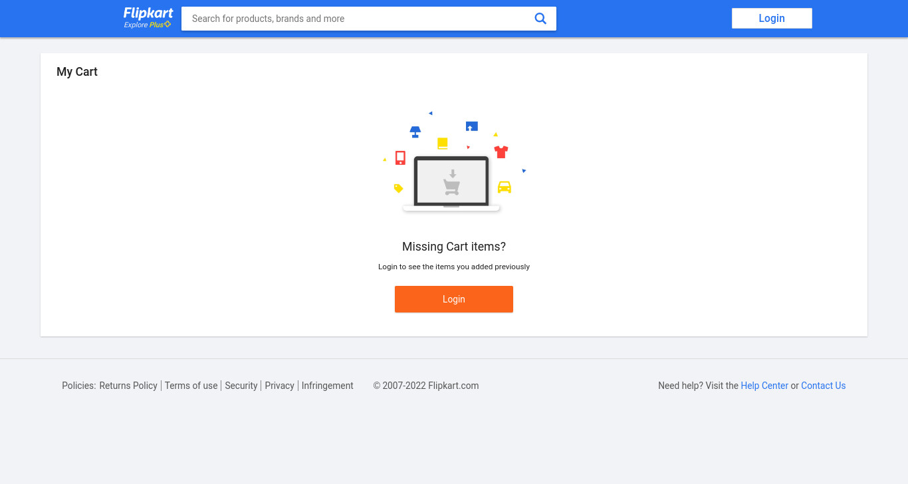Click the search magnifier icon
This screenshot has height=484, width=908.
coord(540,19)
